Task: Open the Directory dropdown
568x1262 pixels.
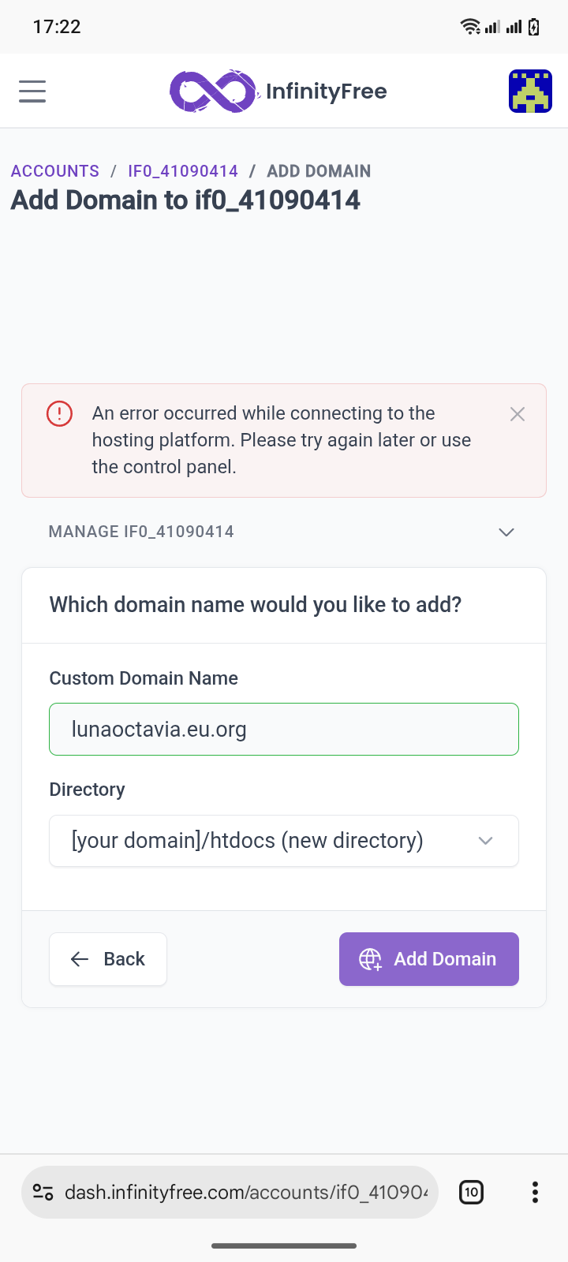Action: (x=284, y=841)
